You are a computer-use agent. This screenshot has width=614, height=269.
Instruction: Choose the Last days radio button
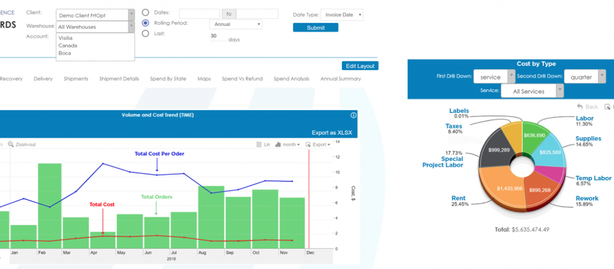145,33
